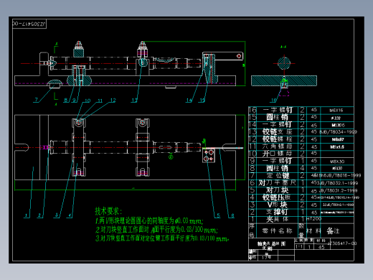Click balloon number 3 below plan view

(x=57, y=215)
